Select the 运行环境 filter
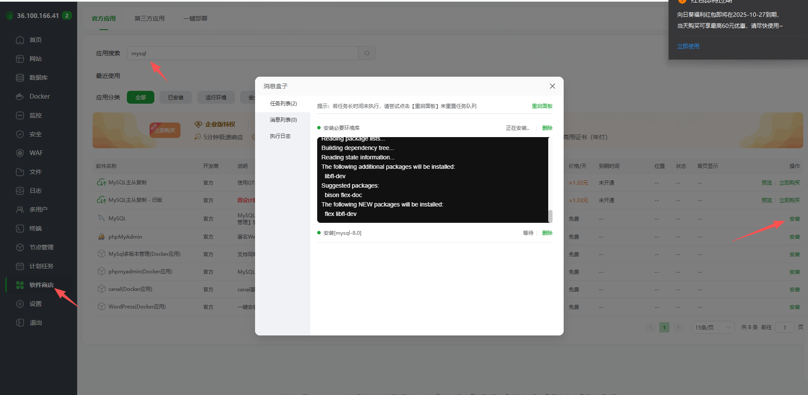Screen dimensions: 808x395 pos(216,97)
